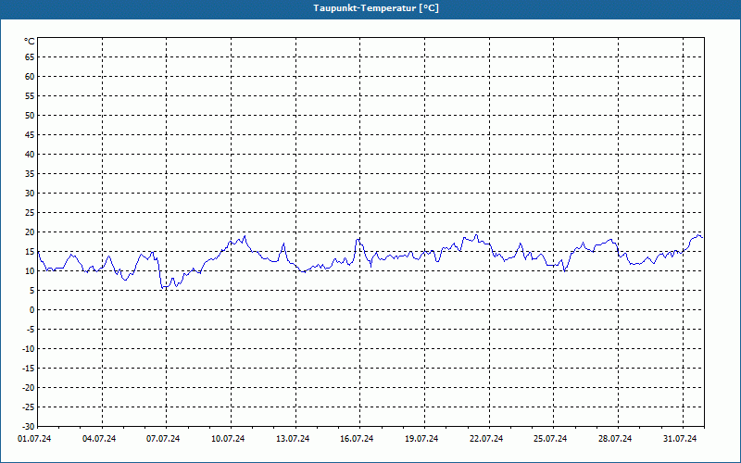Image resolution: width=741 pixels, height=463 pixels.
Task: Click the Taupunkt-Temperatur [°C] chart title
Action: point(376,8)
